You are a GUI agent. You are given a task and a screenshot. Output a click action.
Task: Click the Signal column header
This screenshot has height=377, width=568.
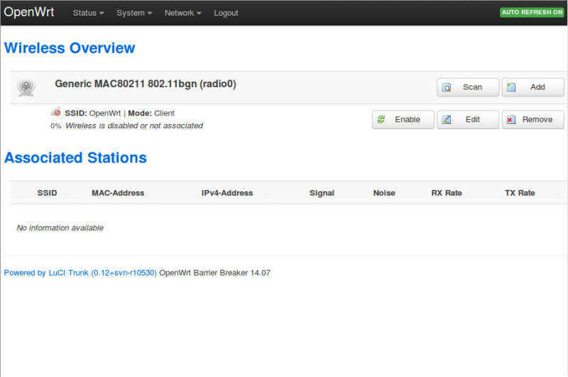click(x=322, y=193)
